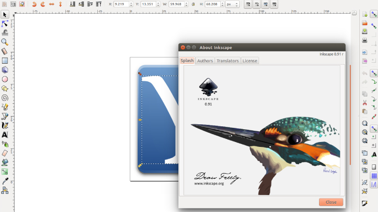
Task: Click the open document folder icon
Action: pos(365,23)
